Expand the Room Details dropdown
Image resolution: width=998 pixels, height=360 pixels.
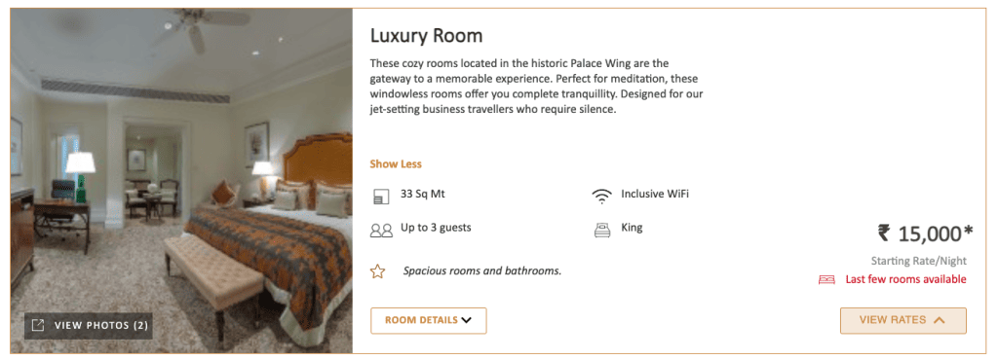point(429,321)
